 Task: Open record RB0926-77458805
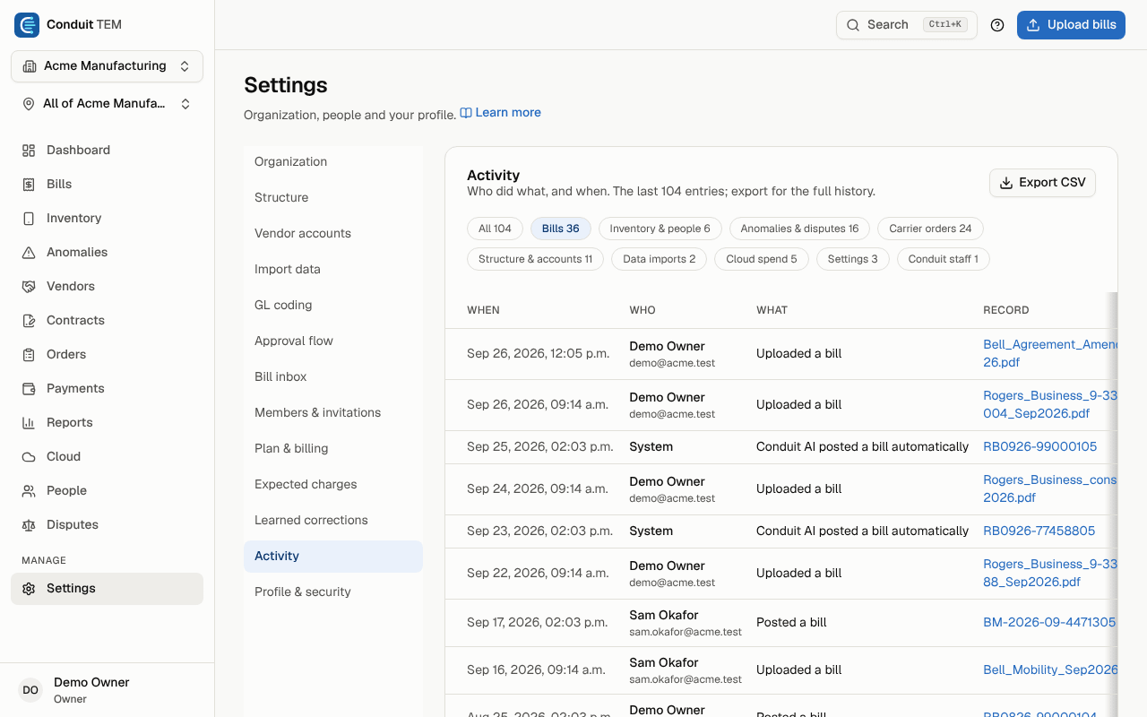coord(1039,531)
